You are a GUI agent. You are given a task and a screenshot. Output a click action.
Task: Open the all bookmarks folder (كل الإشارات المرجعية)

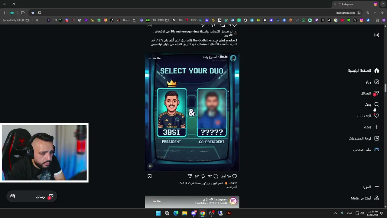point(16,20)
